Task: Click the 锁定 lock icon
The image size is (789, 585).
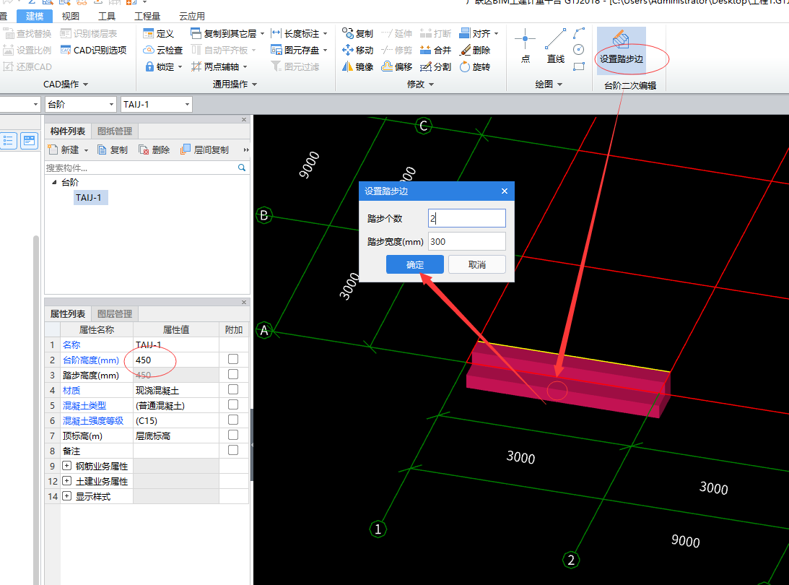Action: [x=149, y=66]
